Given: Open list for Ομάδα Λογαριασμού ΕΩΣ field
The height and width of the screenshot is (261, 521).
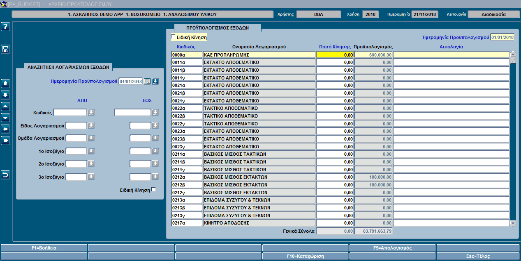Looking at the screenshot, I should point(155,138).
